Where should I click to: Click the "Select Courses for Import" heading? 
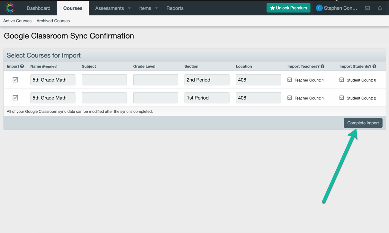(x=44, y=55)
